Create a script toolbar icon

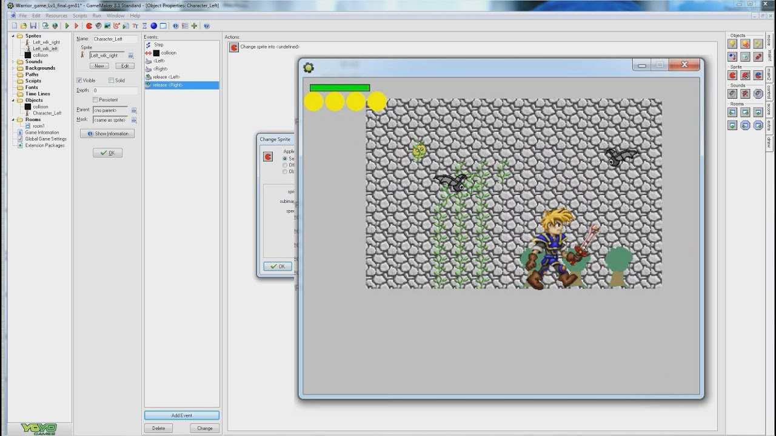click(126, 26)
